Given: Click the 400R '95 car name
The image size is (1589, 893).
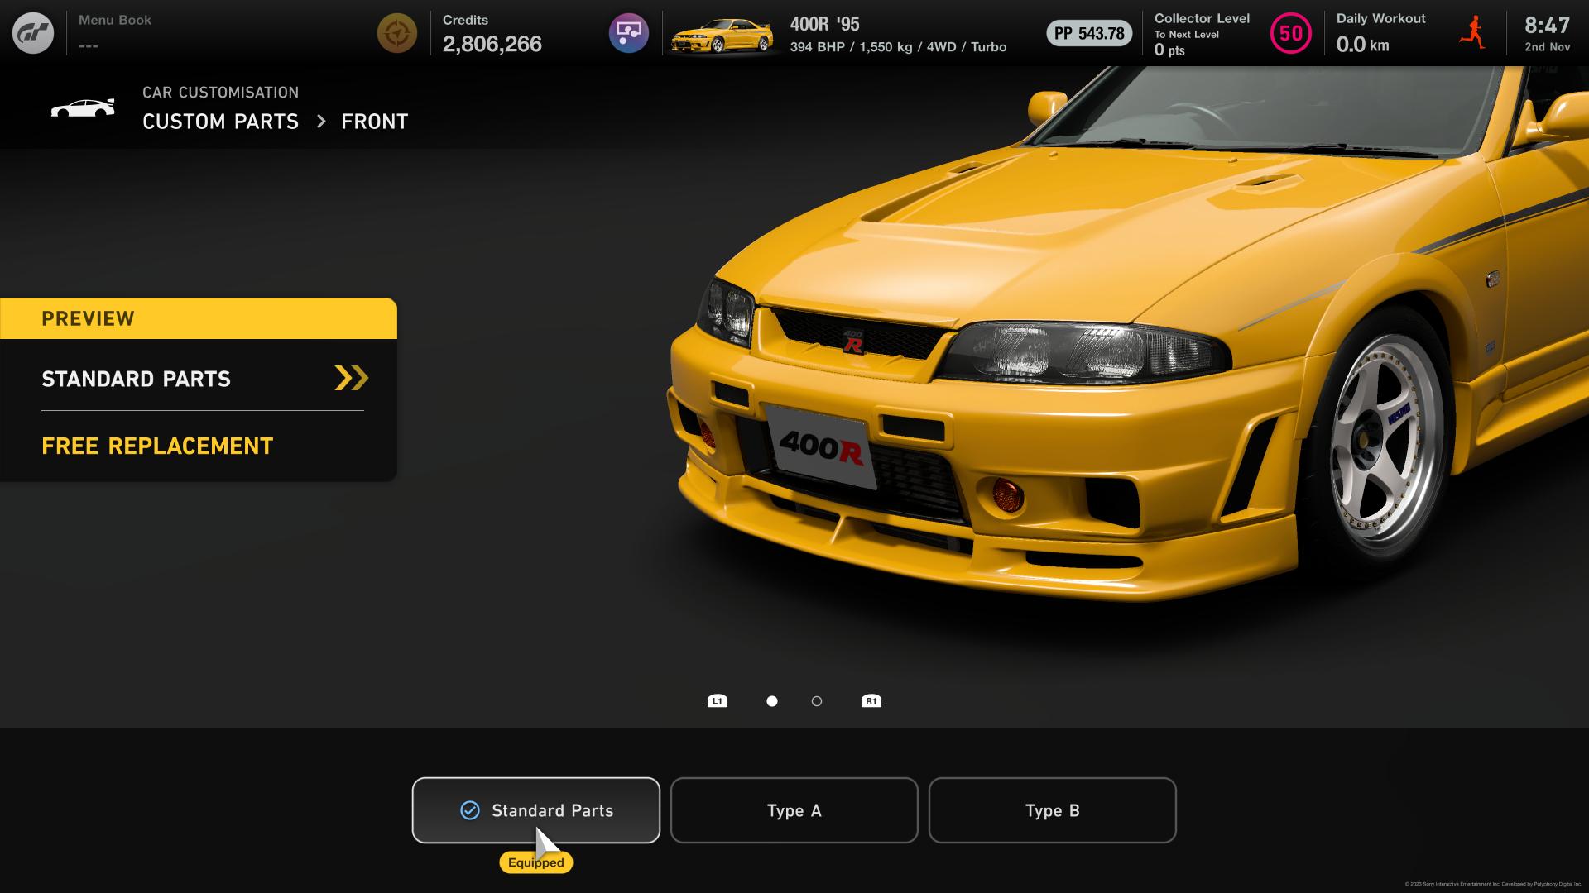Looking at the screenshot, I should point(825,24).
